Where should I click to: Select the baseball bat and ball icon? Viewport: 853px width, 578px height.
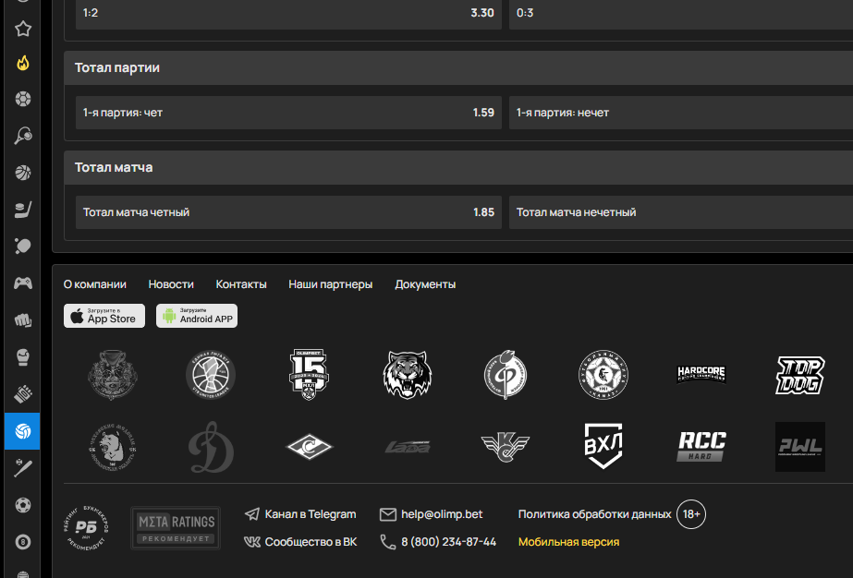coord(23,468)
